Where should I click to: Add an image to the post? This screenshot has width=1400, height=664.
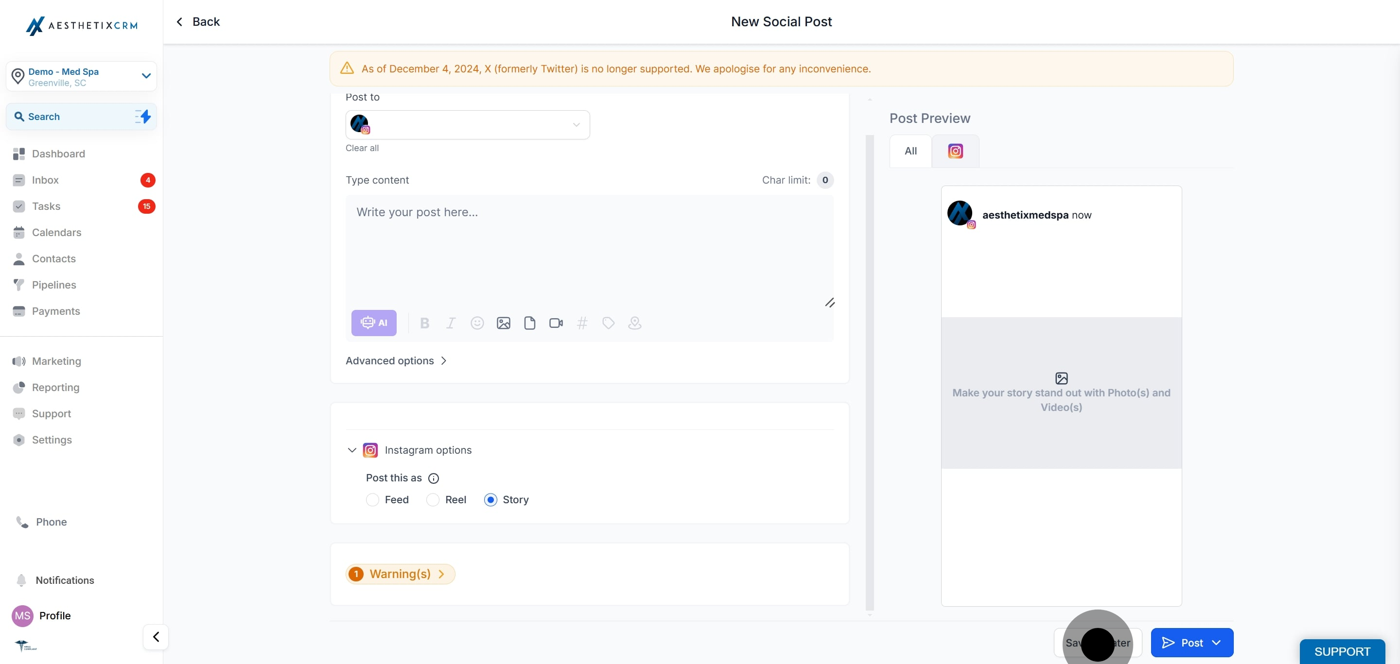point(503,323)
